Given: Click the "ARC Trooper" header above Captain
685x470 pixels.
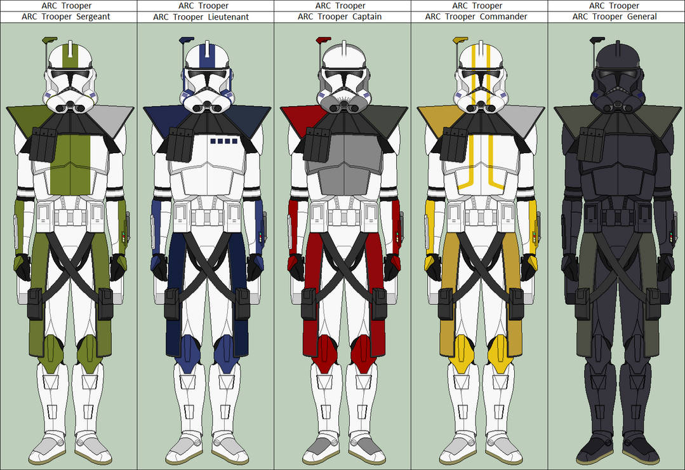Looking at the screenshot, I should coord(340,6).
